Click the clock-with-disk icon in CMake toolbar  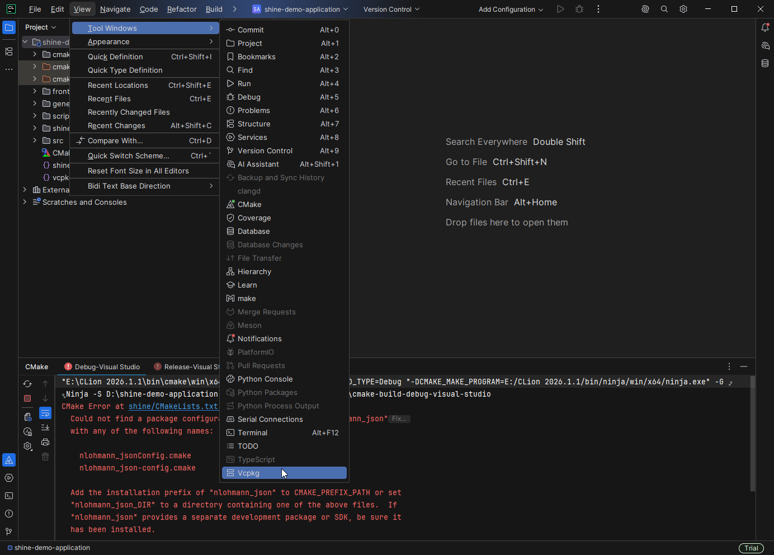pyautogui.click(x=27, y=431)
